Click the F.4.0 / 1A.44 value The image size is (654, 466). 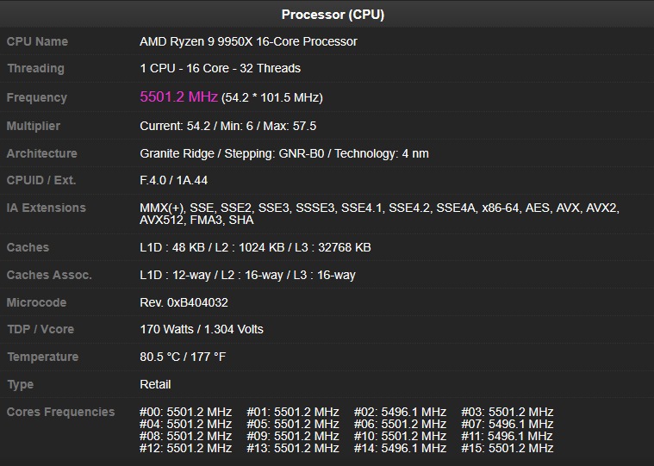click(x=173, y=180)
